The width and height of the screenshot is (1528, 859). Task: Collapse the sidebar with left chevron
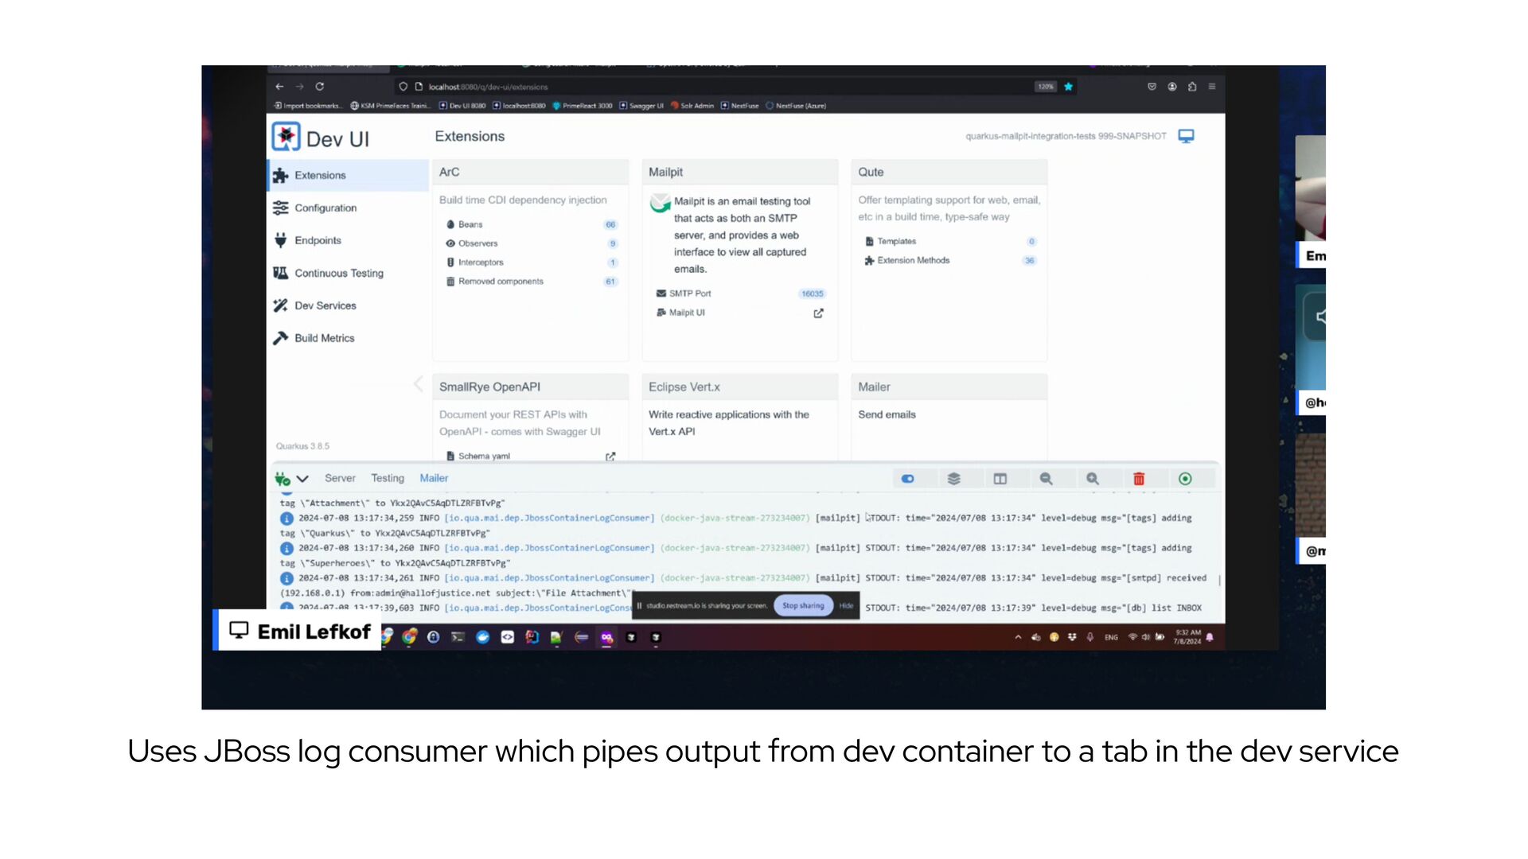click(x=418, y=384)
